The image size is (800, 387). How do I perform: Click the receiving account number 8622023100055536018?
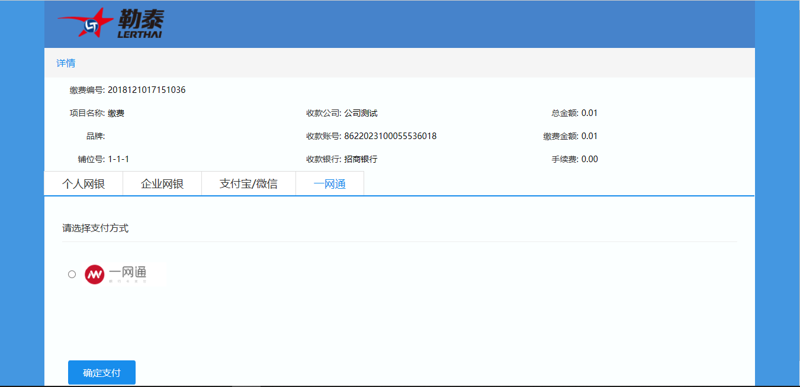pos(390,136)
